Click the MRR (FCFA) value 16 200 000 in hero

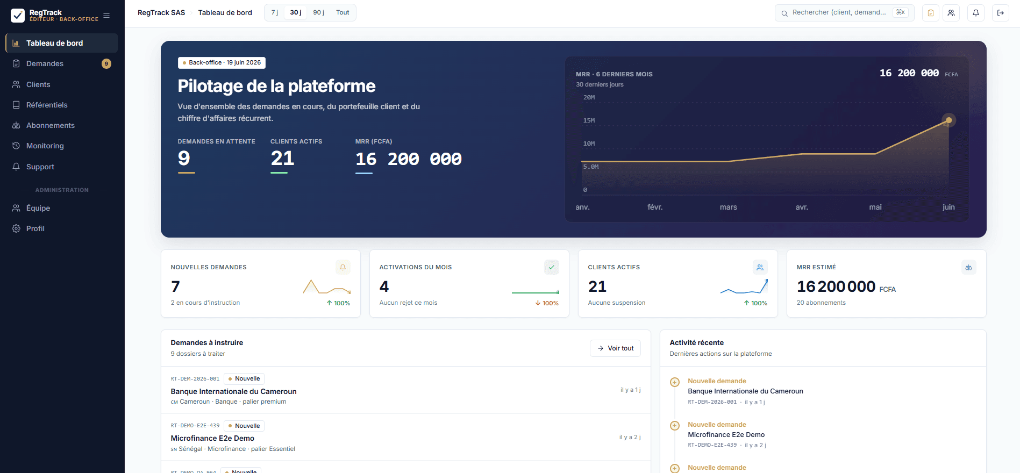409,159
